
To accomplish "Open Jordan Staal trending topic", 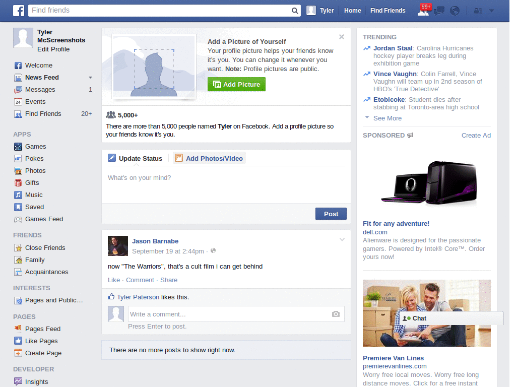I will 393,48.
